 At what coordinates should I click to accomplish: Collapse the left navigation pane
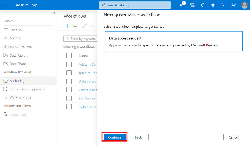54,13
